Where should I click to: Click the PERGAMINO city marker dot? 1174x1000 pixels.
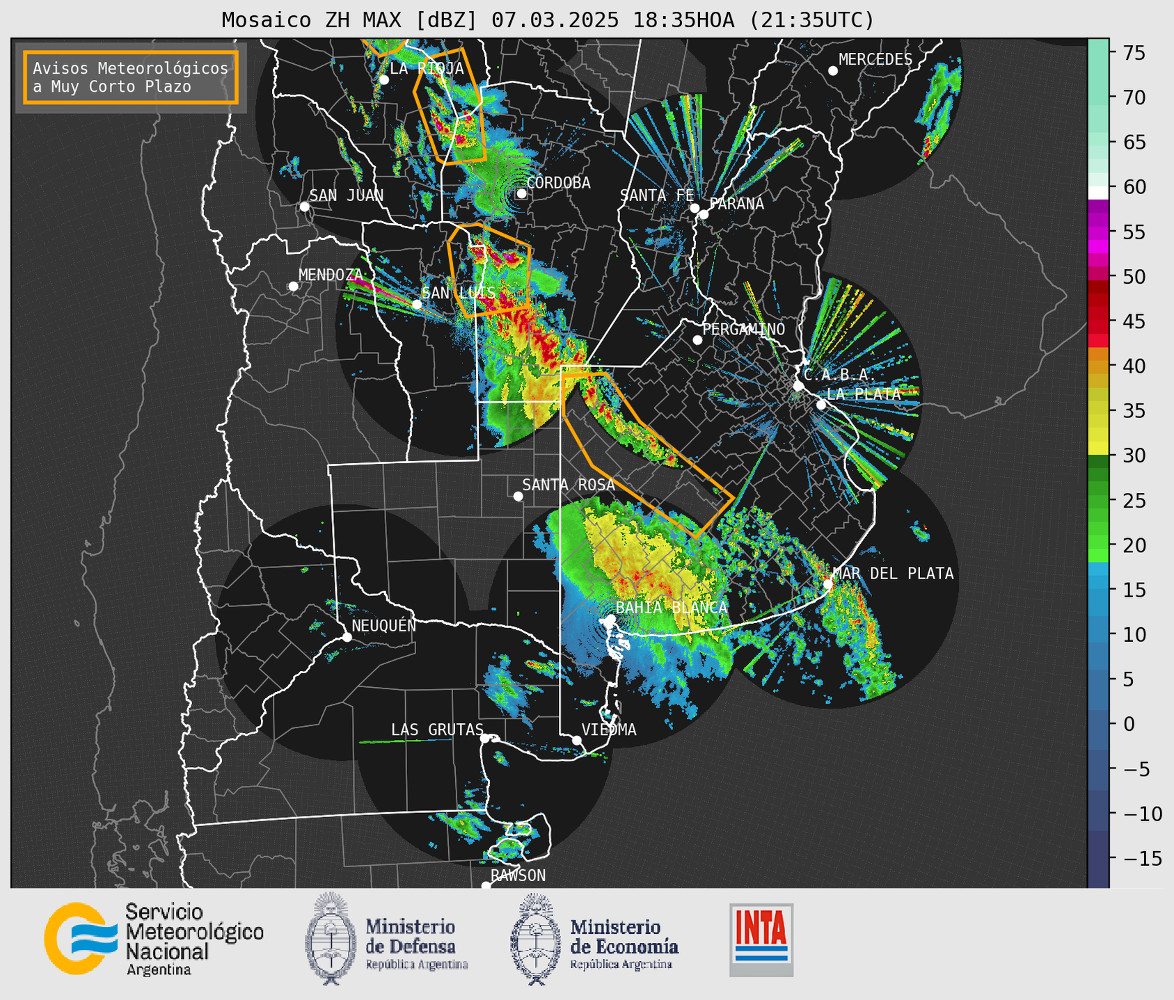point(697,340)
